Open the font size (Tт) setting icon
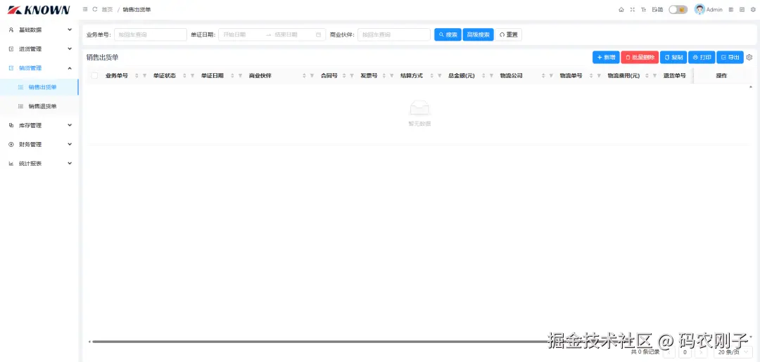The width and height of the screenshot is (760, 362). pyautogui.click(x=644, y=10)
